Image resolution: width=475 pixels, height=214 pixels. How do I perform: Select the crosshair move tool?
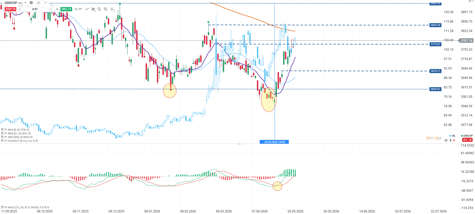pyautogui.click(x=112, y=9)
